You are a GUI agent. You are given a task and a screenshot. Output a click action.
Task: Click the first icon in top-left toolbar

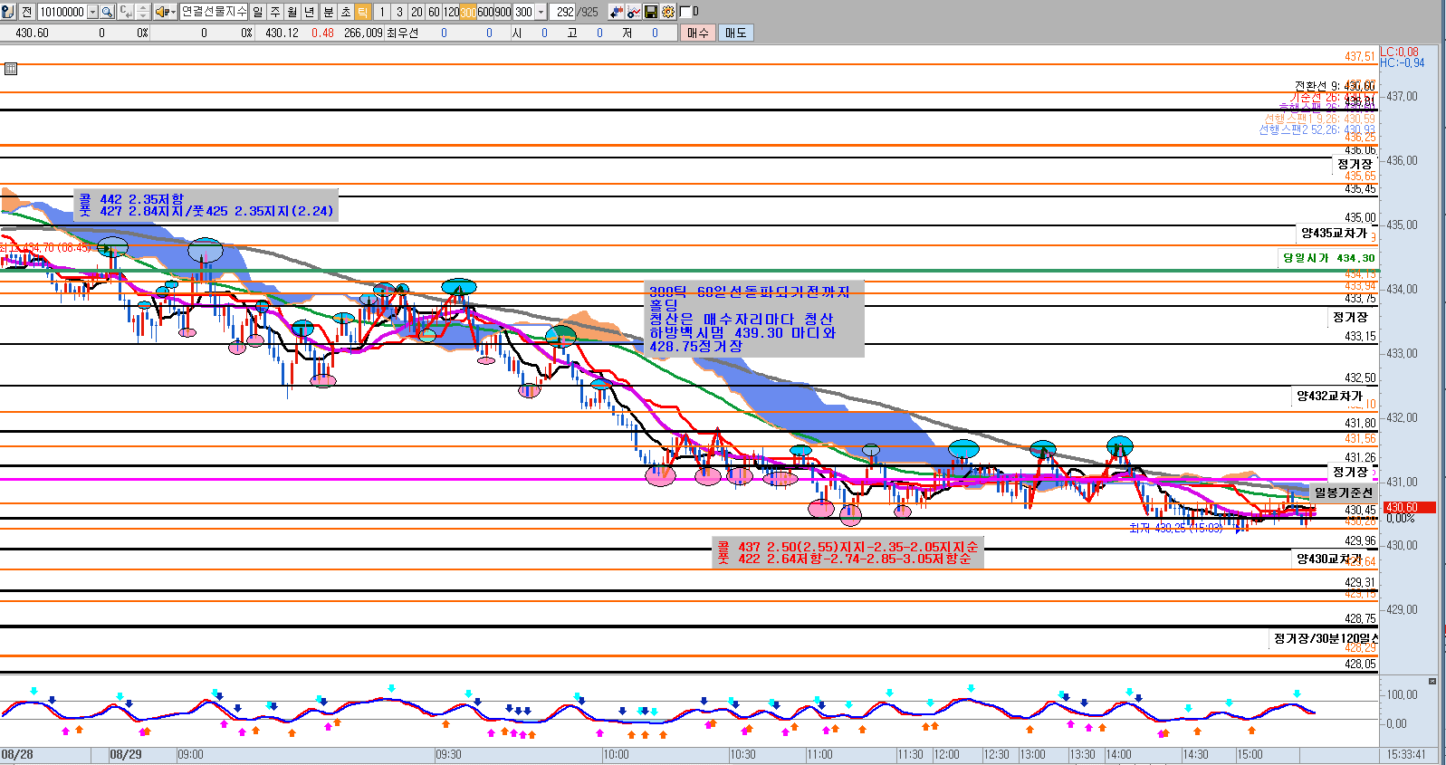click(8, 12)
